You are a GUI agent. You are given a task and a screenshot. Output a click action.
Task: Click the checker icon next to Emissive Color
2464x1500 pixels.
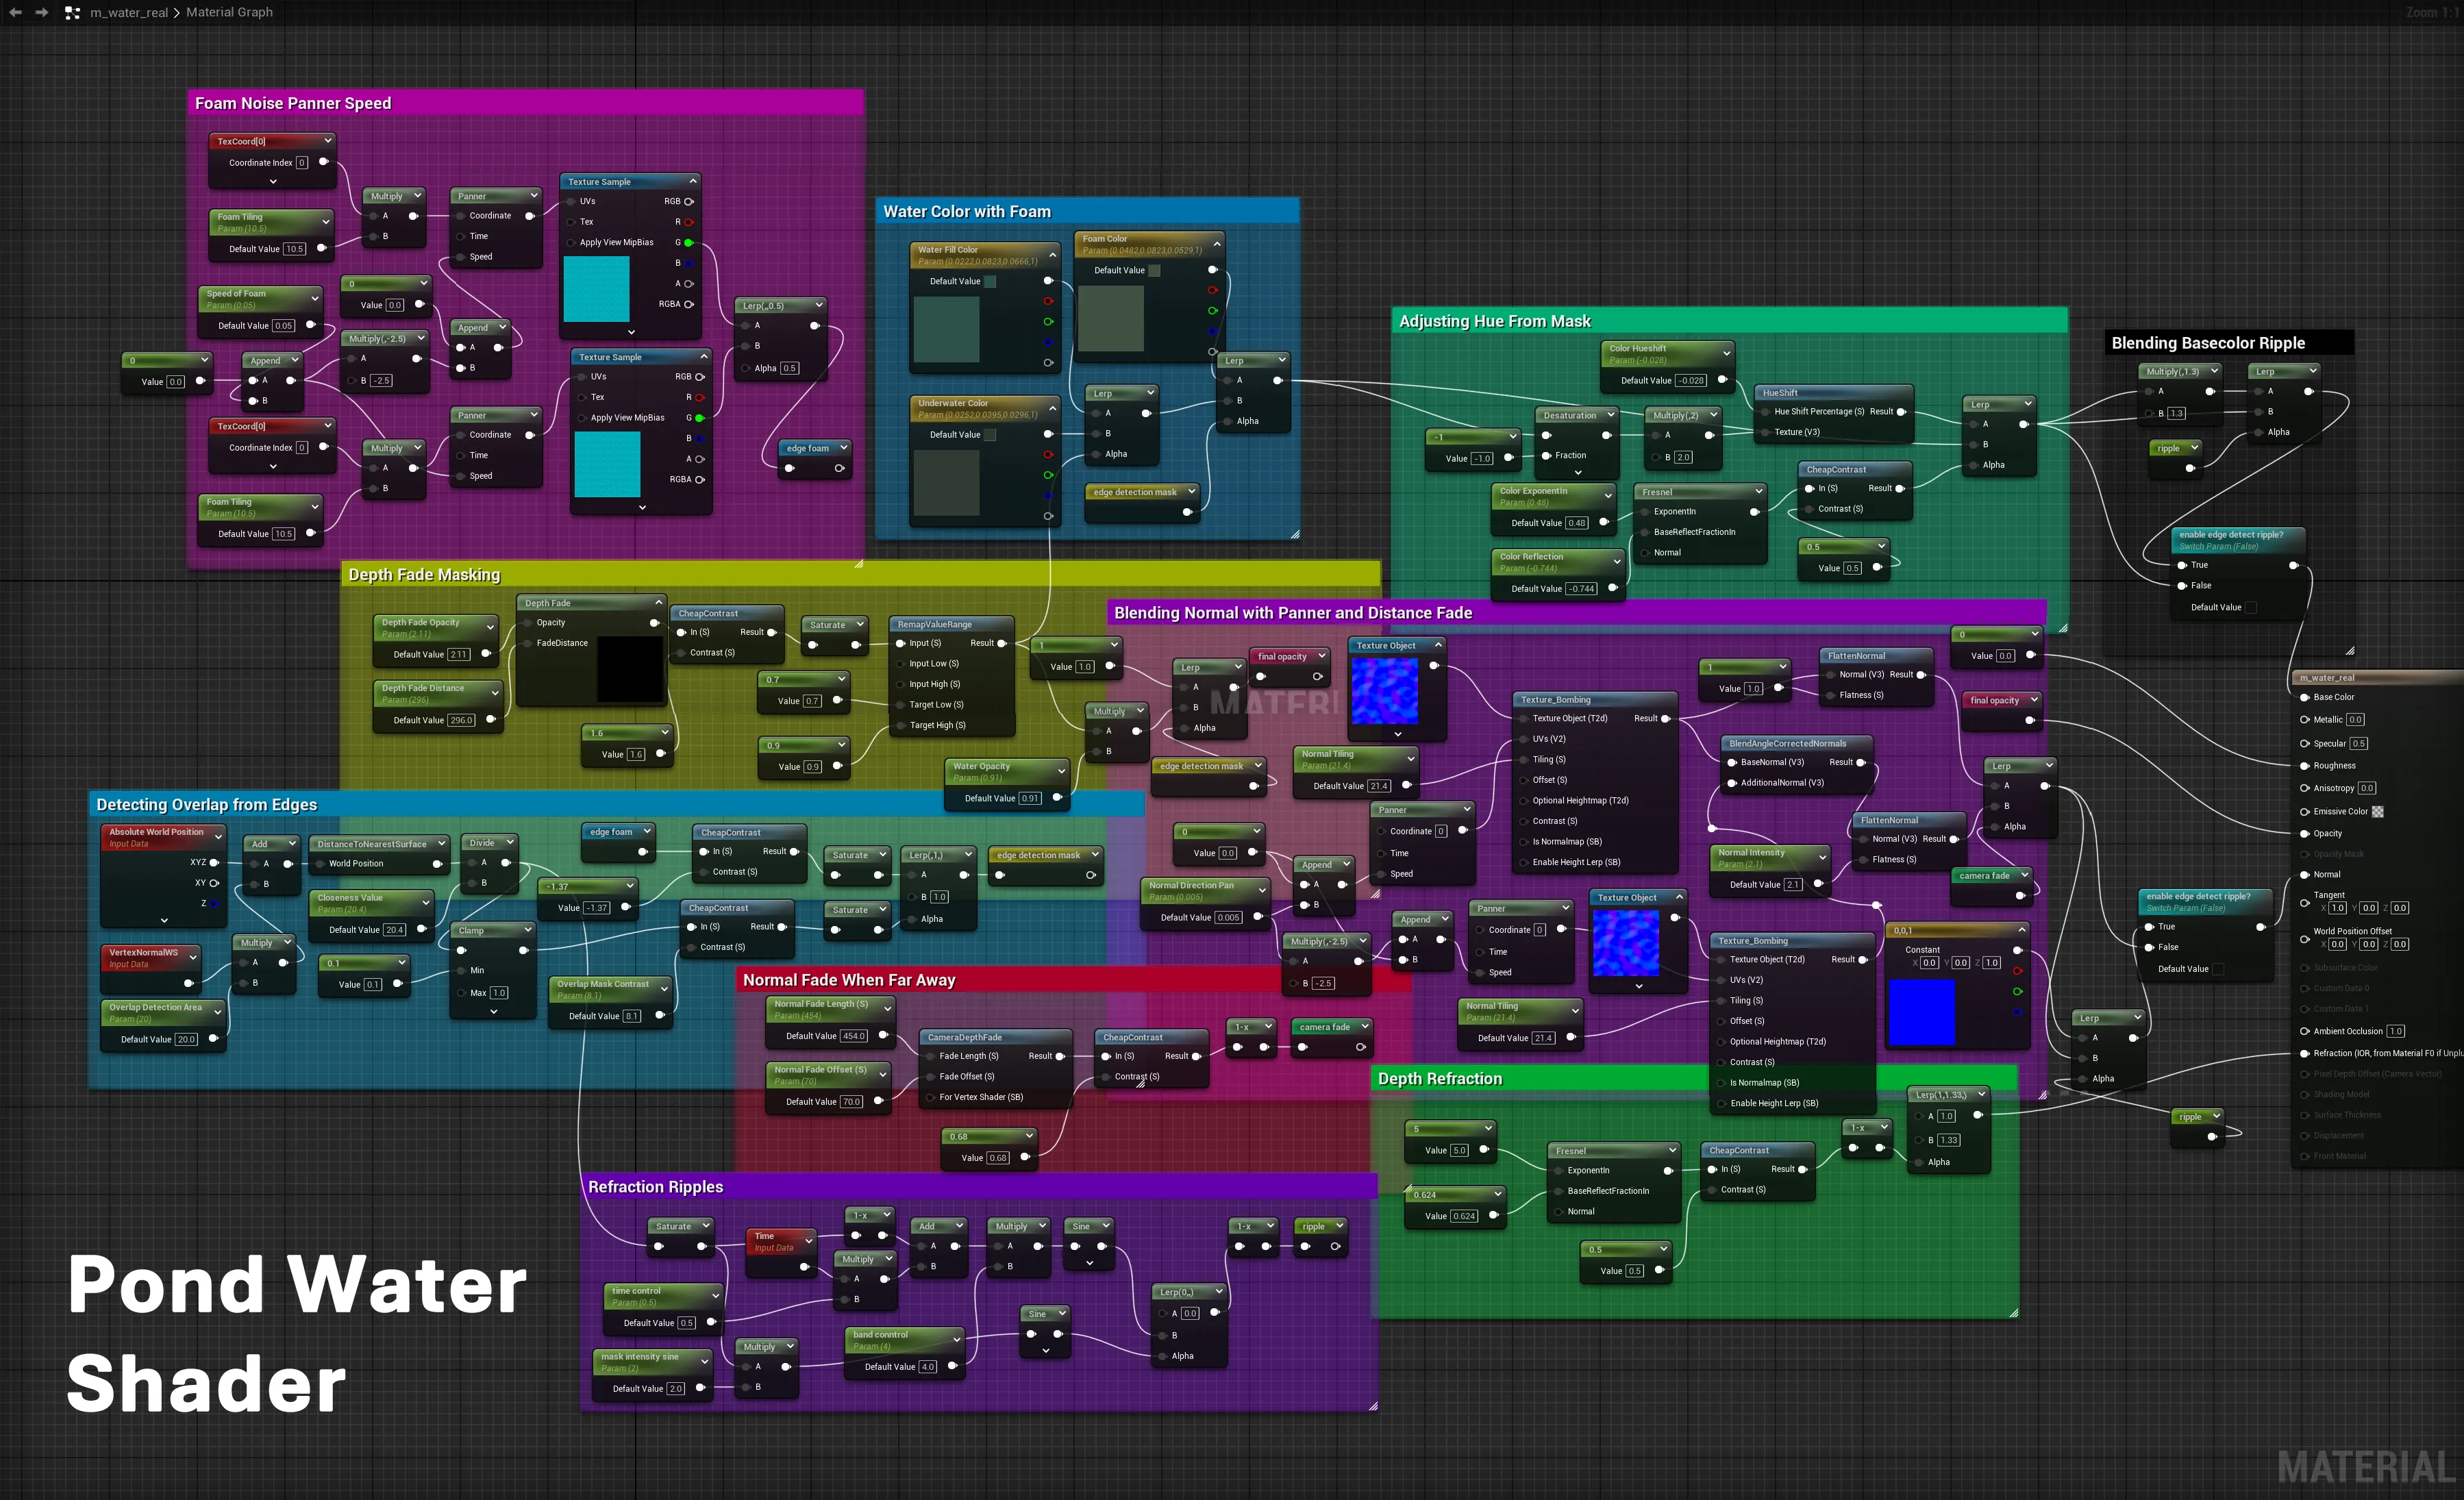click(x=2378, y=811)
